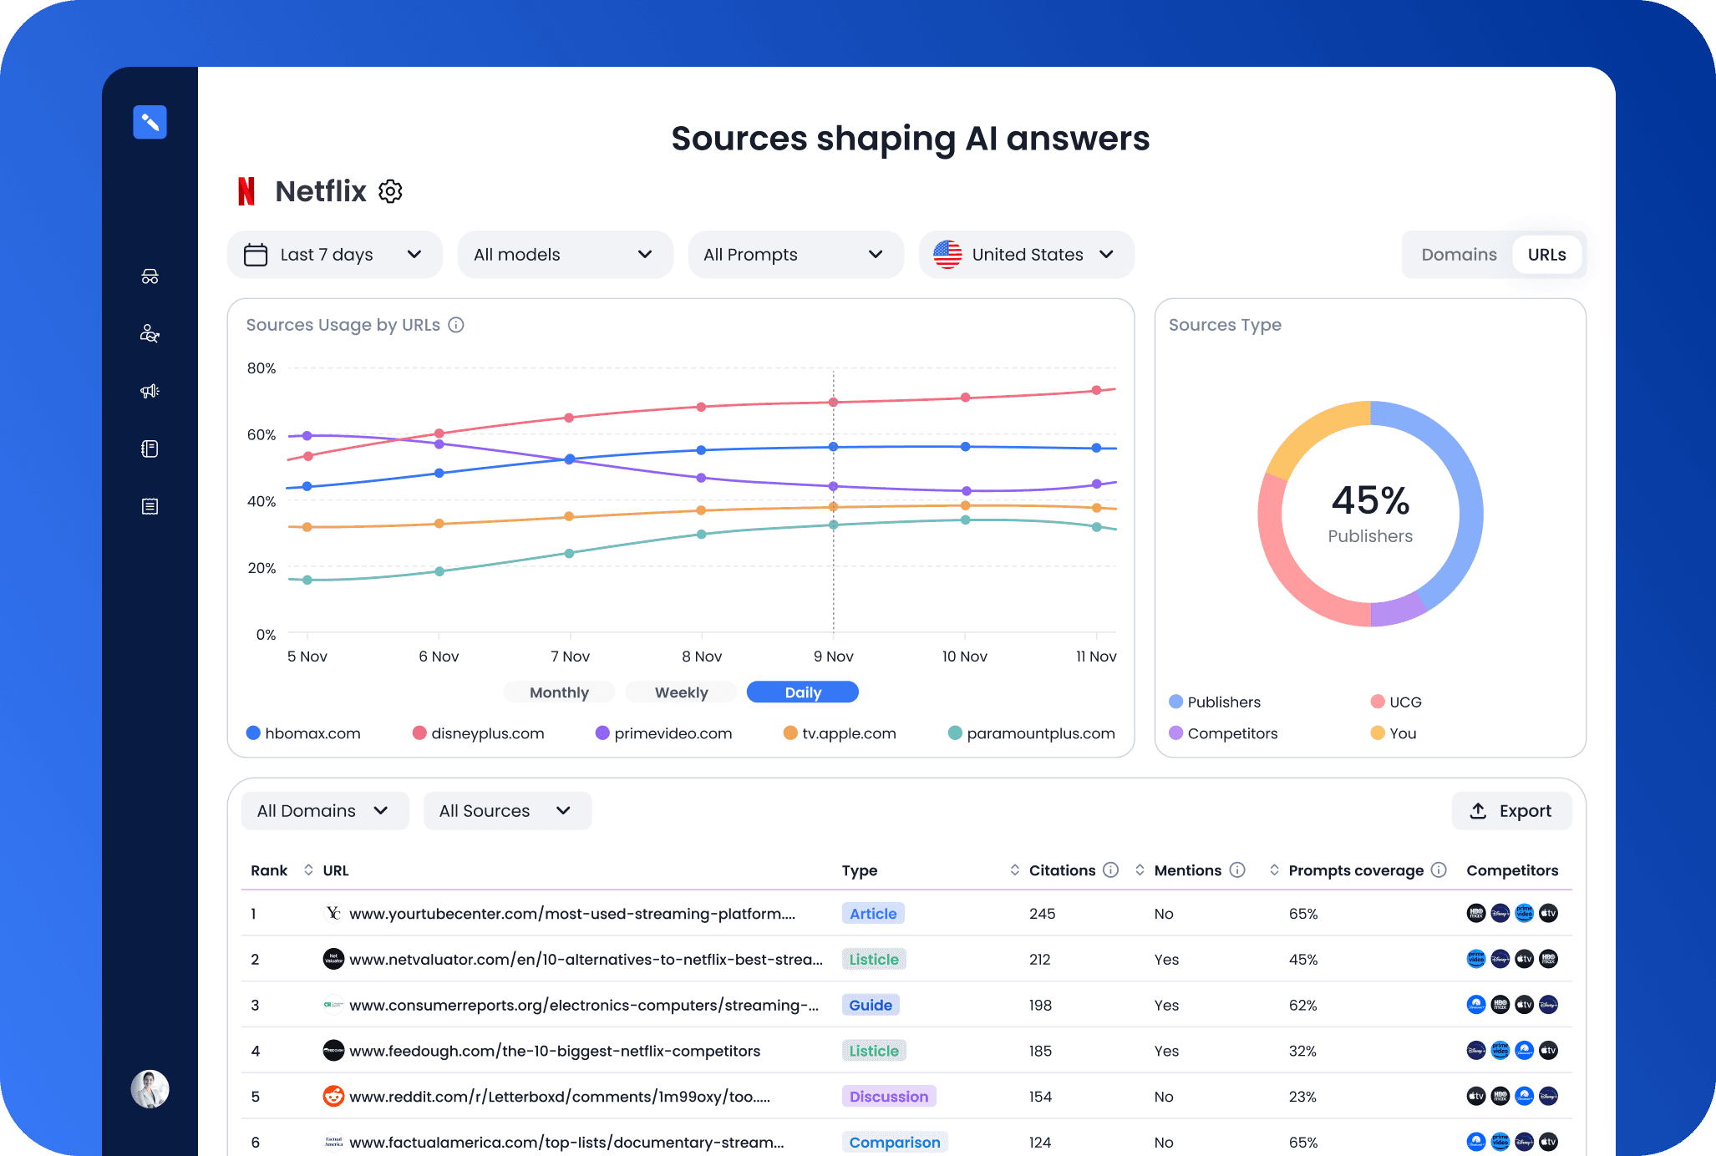Open the United States country selector
Image resolution: width=1716 pixels, height=1156 pixels.
coord(1026,254)
